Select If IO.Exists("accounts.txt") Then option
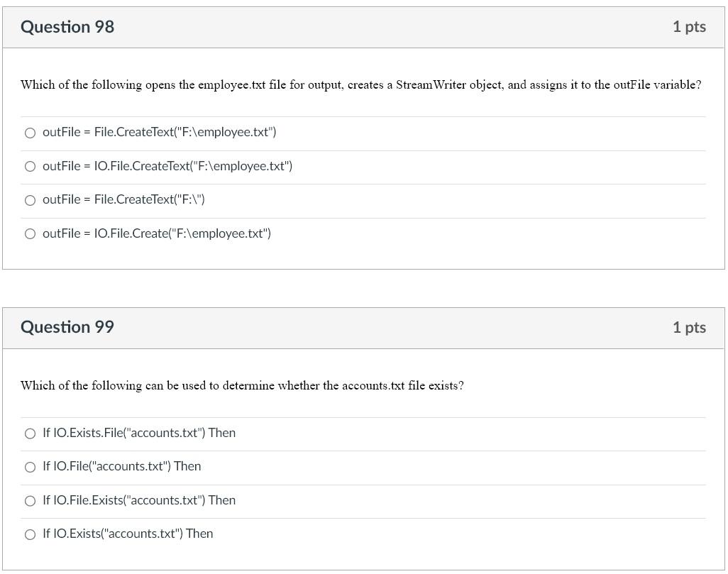The height and width of the screenshot is (574, 728). pos(31,534)
